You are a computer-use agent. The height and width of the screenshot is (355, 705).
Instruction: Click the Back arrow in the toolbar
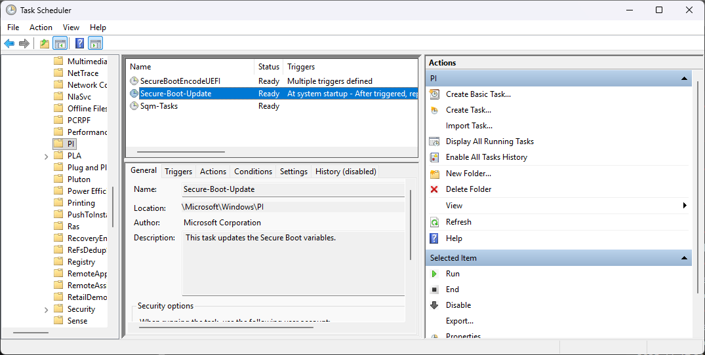click(9, 44)
